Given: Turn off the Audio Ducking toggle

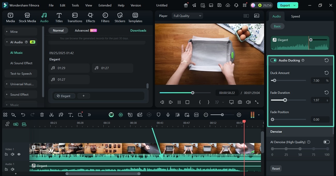Looking at the screenshot, I should click(273, 60).
